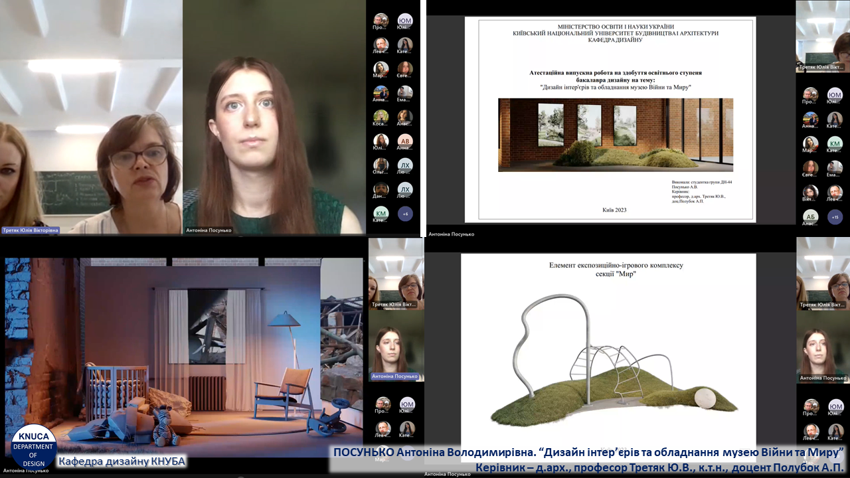
Task: Click the 'Київ 2023' text on the slide
Action: (614, 210)
